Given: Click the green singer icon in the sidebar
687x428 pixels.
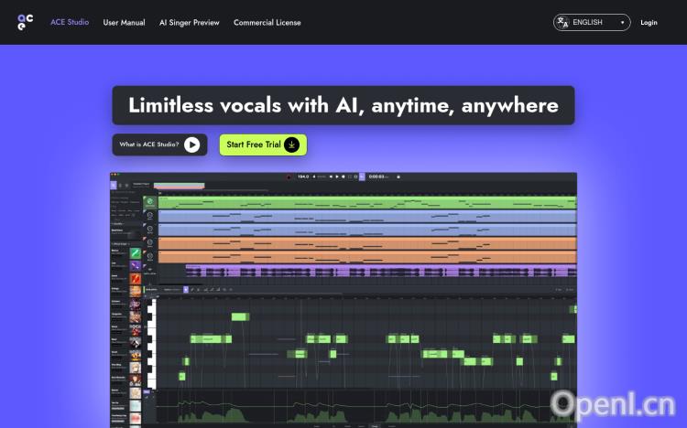Looking at the screenshot, I should pyautogui.click(x=136, y=252).
